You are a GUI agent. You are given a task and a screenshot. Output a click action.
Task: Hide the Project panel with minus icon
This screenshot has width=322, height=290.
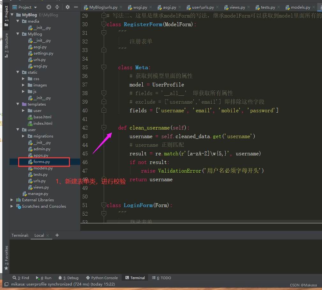[x=76, y=7]
